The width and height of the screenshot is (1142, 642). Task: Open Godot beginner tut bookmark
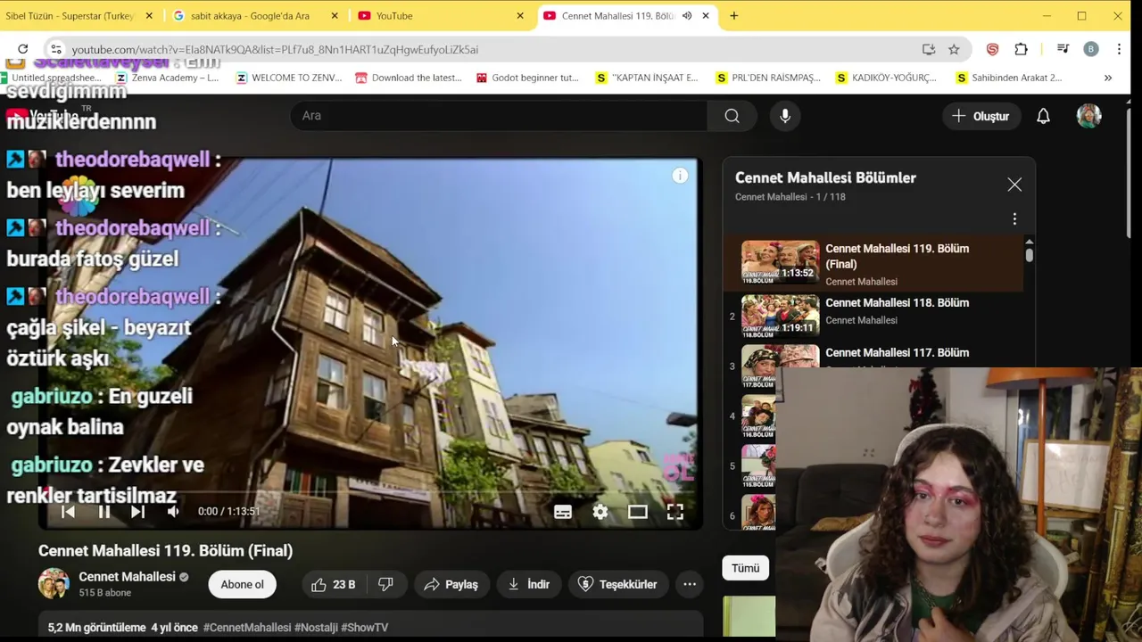(527, 78)
